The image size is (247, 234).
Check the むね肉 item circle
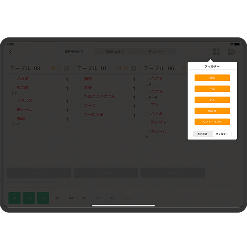point(12,88)
